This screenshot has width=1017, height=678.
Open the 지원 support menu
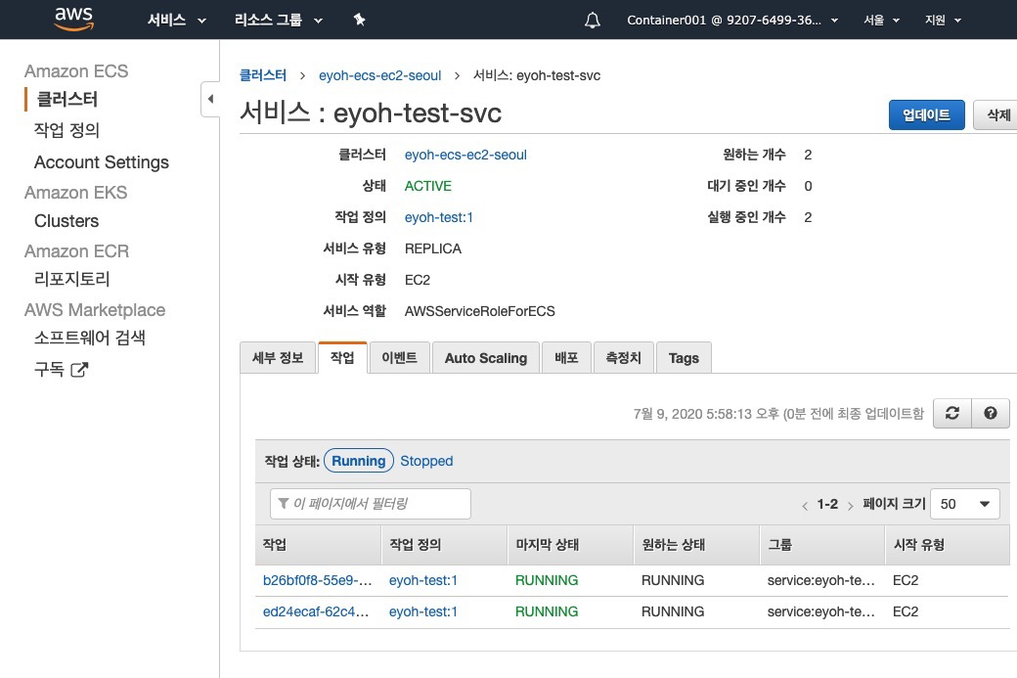[x=943, y=21]
